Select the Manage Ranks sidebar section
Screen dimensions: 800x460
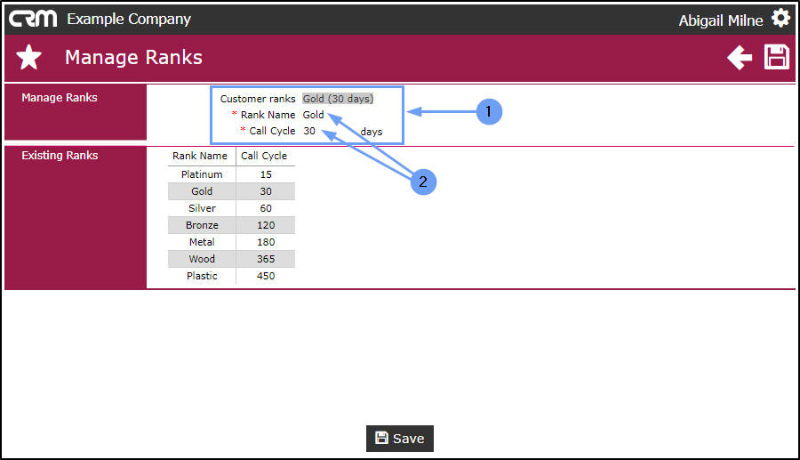[76, 112]
